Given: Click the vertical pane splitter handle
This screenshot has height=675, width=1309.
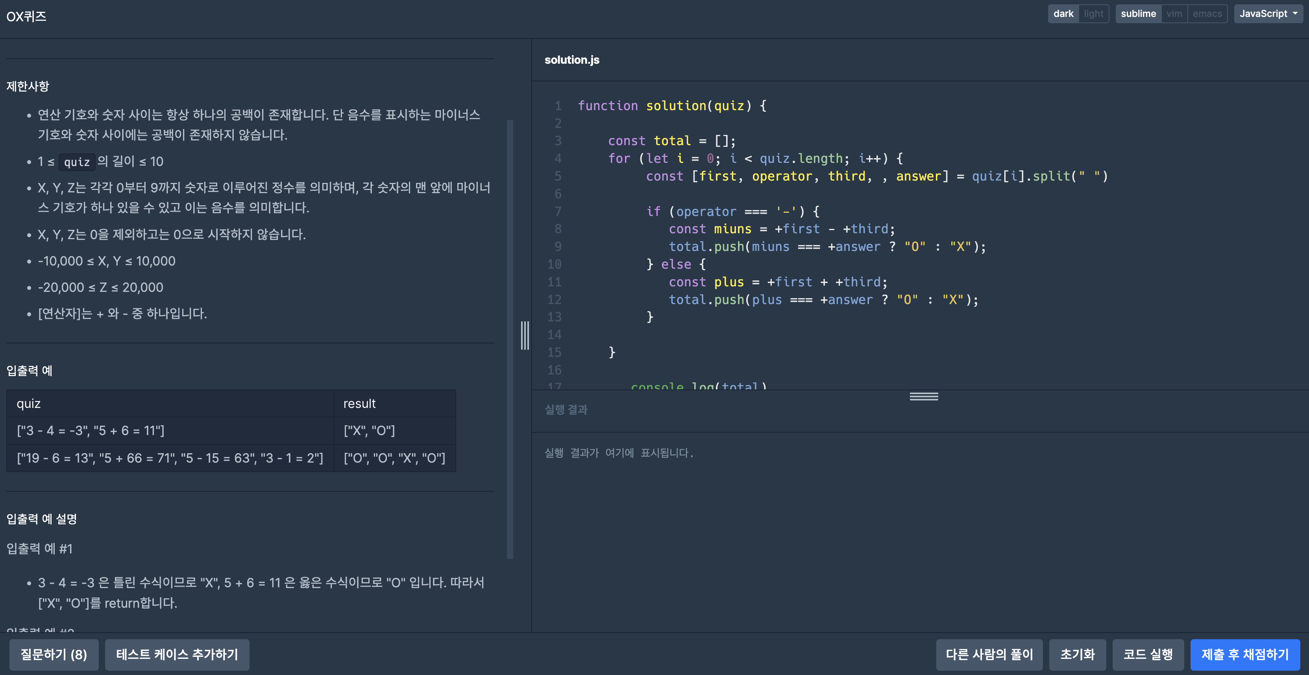Looking at the screenshot, I should point(525,335).
